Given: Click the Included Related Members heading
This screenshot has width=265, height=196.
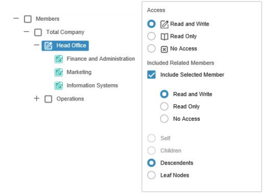Looking at the screenshot, I should (181, 63).
